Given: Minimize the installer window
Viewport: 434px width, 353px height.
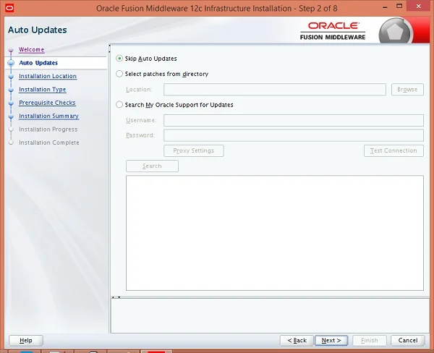Looking at the screenshot, I should (x=385, y=7).
